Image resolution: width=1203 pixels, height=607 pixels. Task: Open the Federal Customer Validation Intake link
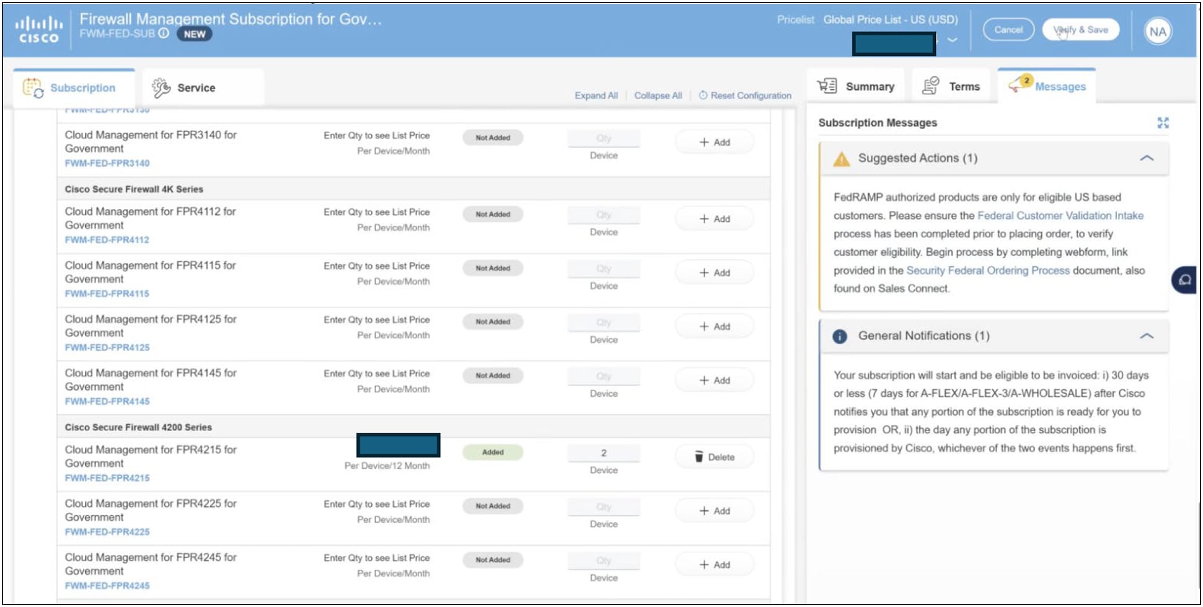(1060, 216)
